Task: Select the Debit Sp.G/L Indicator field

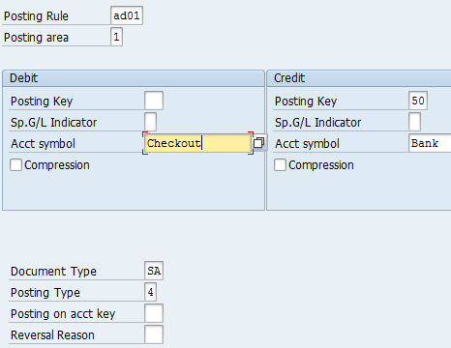Action: click(150, 122)
